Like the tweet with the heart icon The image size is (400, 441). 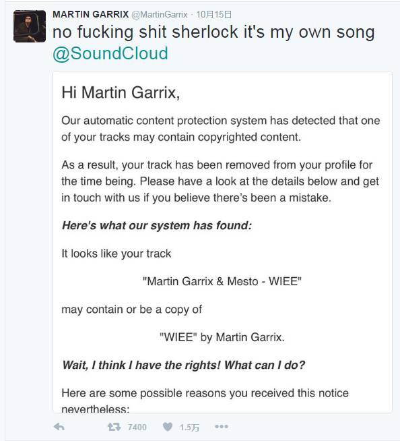[x=168, y=427]
